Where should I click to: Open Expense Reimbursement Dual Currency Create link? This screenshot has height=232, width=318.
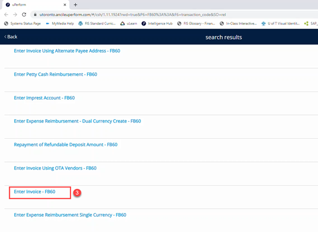pyautogui.click(x=77, y=121)
